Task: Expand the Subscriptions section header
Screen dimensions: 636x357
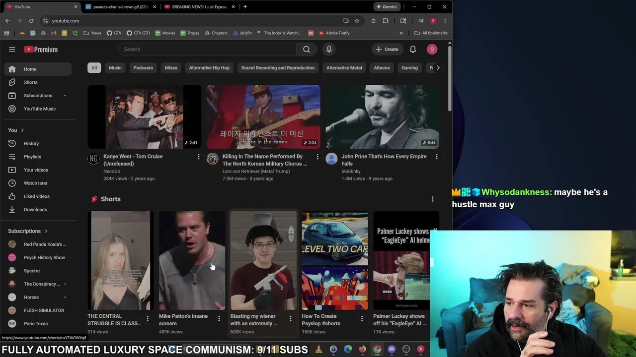Action: point(28,231)
